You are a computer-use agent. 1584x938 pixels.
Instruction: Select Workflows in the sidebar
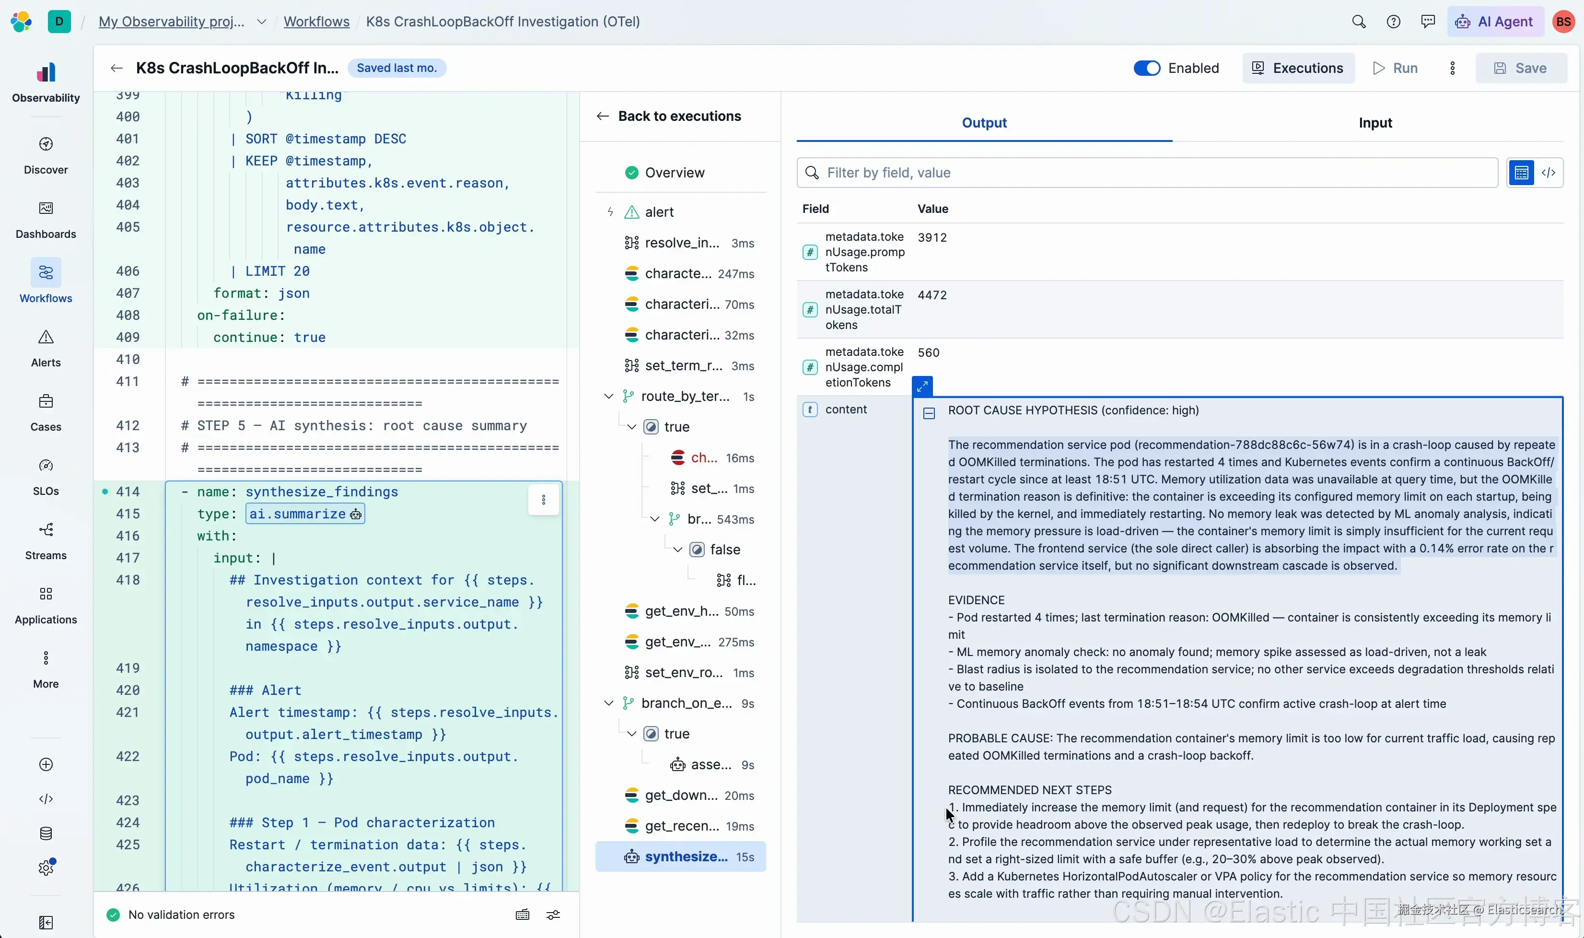46,281
